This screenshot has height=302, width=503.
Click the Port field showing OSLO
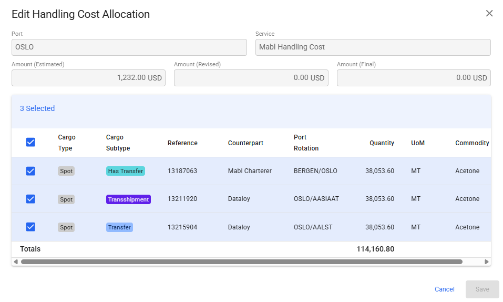[x=129, y=47]
